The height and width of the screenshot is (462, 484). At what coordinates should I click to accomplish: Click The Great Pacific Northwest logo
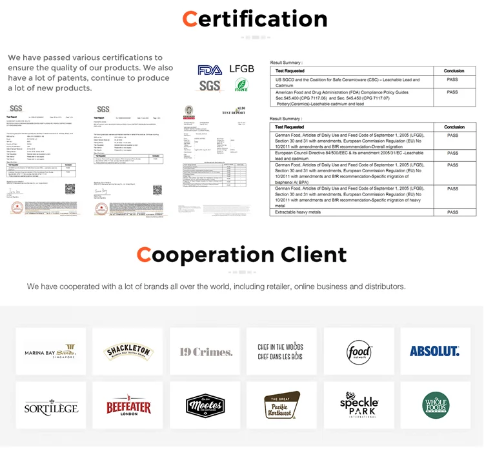(281, 405)
